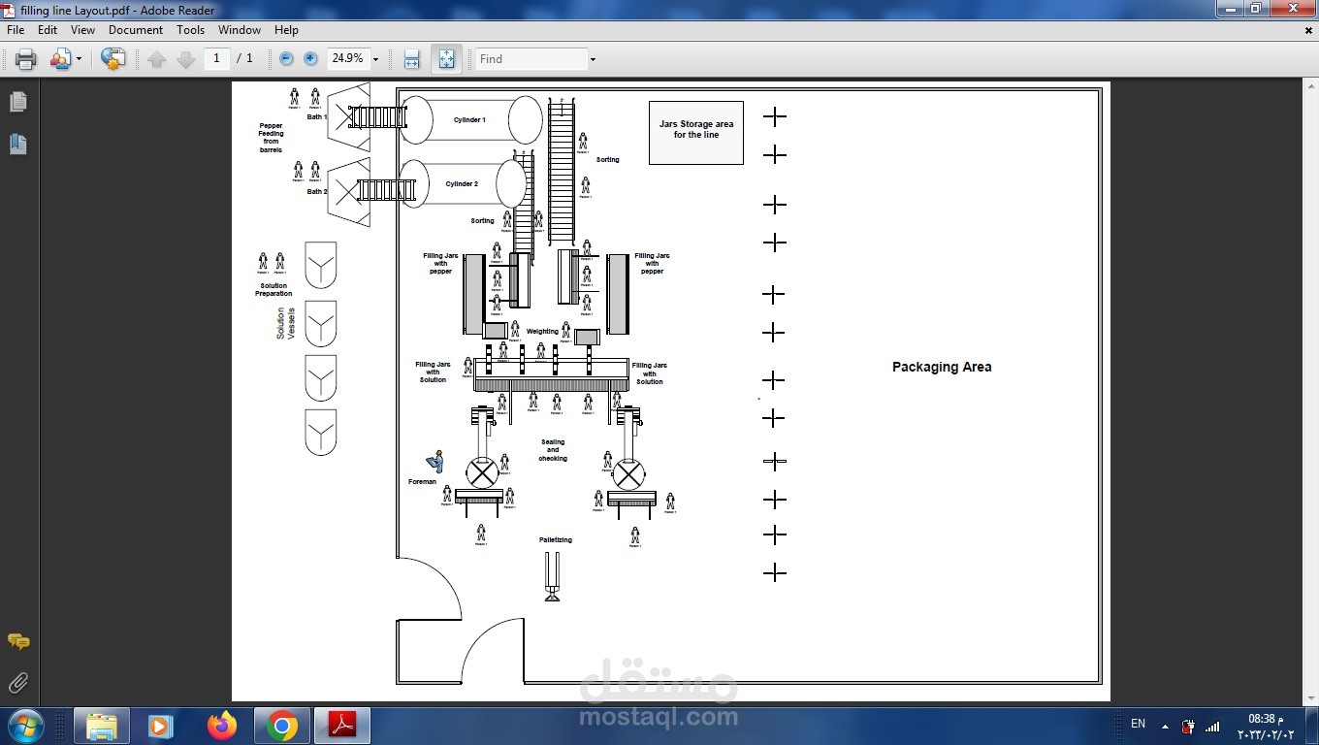Launch Google Chrome from the taskbar

tap(280, 725)
